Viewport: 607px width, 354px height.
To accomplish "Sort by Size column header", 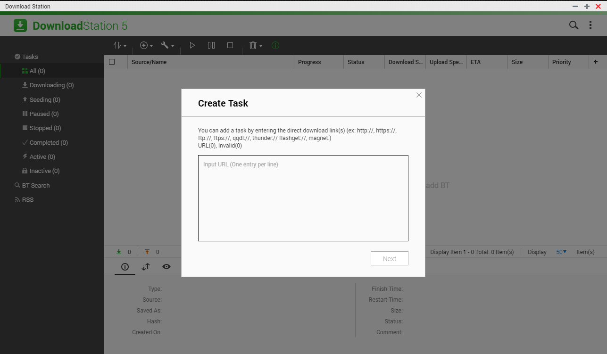I will [x=528, y=62].
